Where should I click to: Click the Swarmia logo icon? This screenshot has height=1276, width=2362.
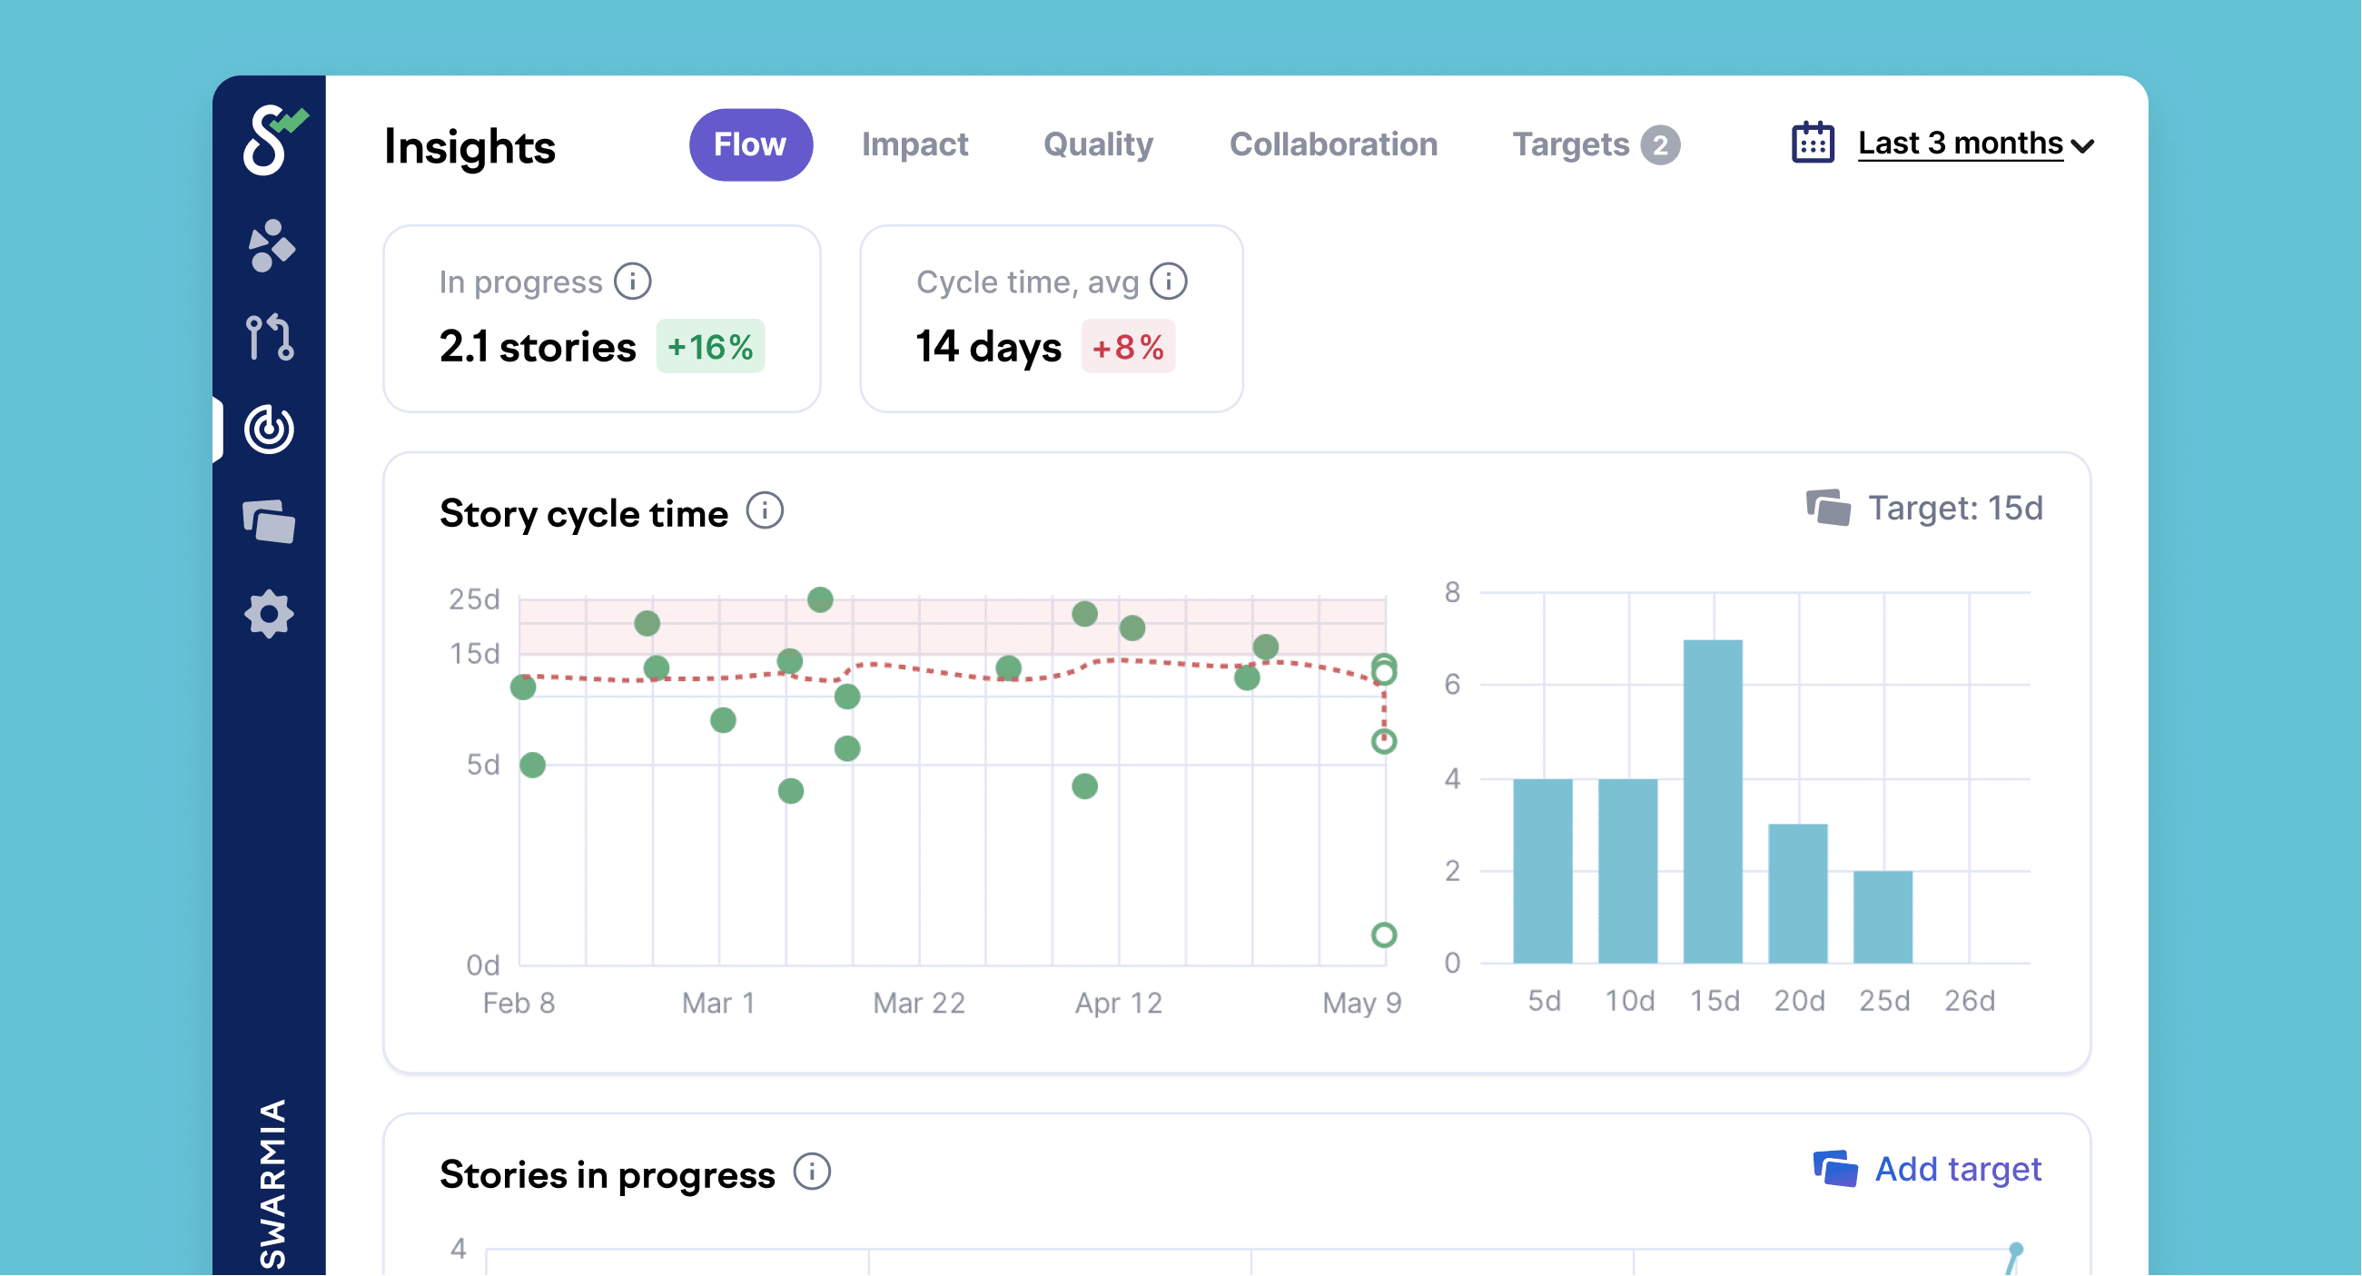coord(272,140)
